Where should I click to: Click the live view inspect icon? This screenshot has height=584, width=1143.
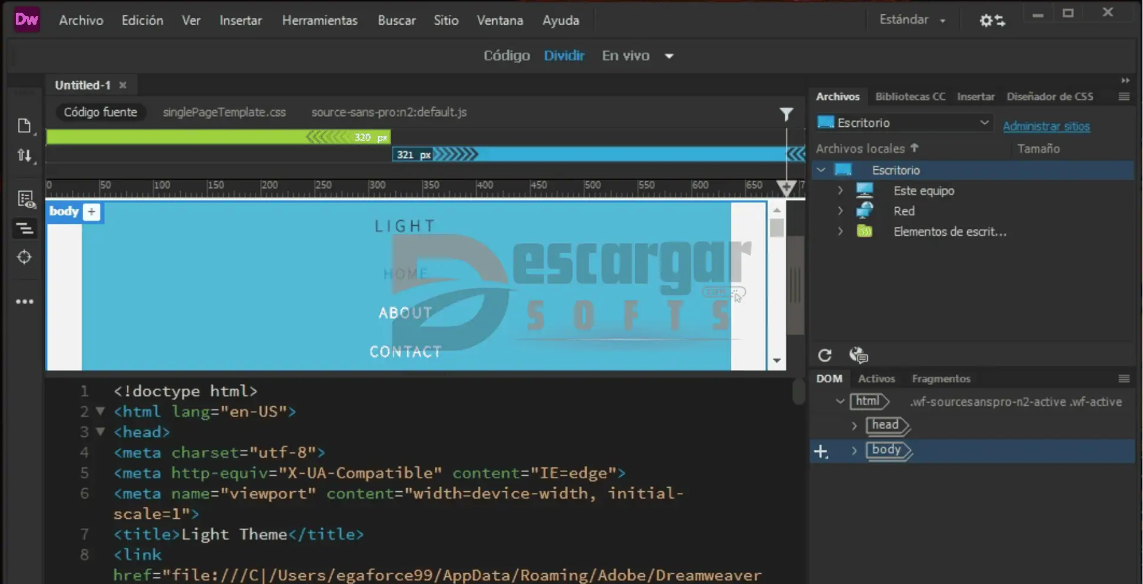coord(26,199)
